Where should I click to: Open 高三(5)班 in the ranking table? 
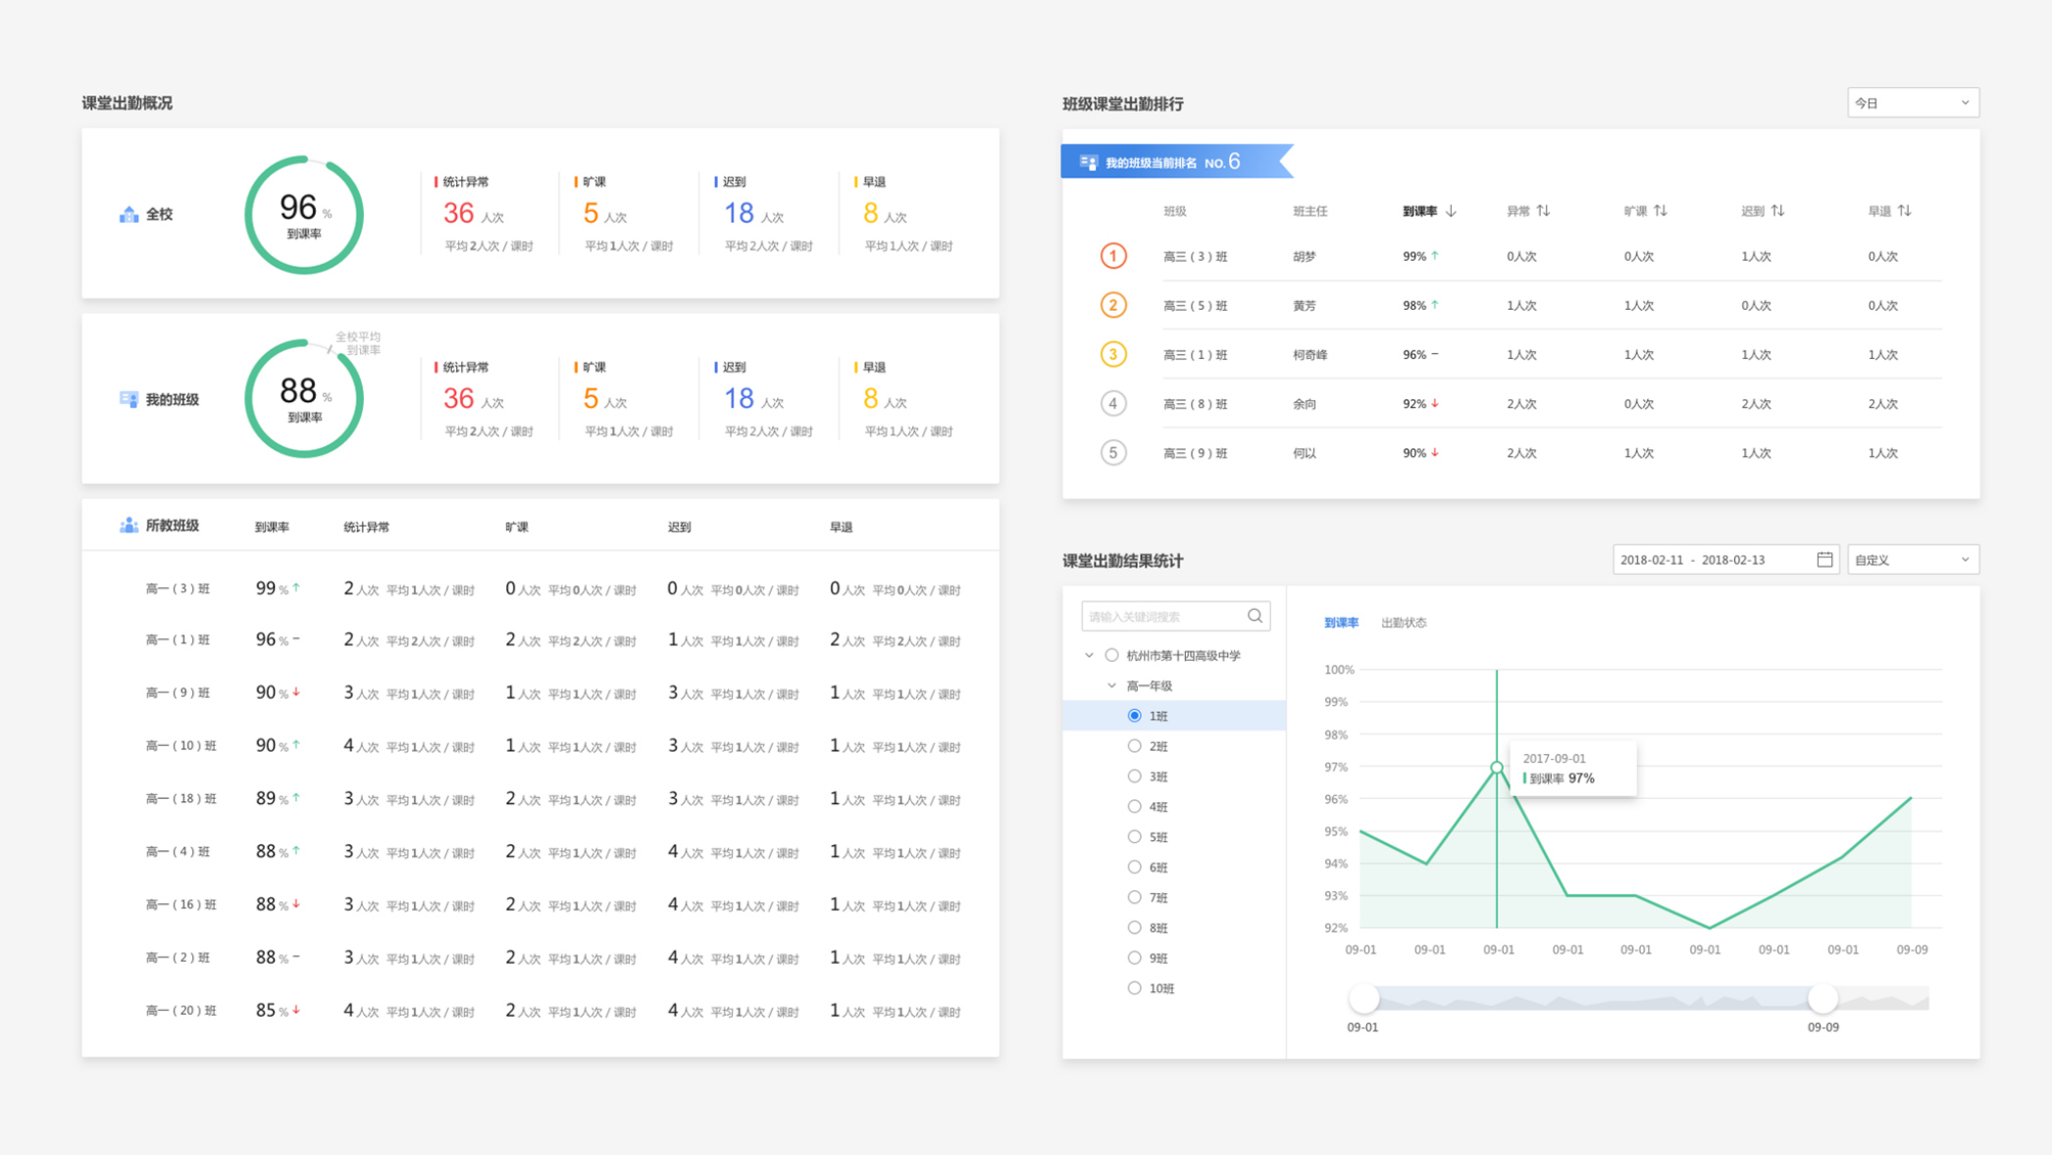pyautogui.click(x=1195, y=306)
